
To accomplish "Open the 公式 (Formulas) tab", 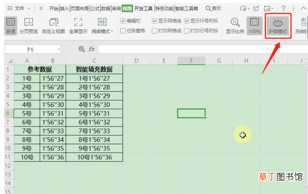I will (x=95, y=8).
